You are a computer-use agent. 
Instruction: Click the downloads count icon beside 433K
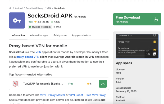pyautogui.click(x=52, y=22)
